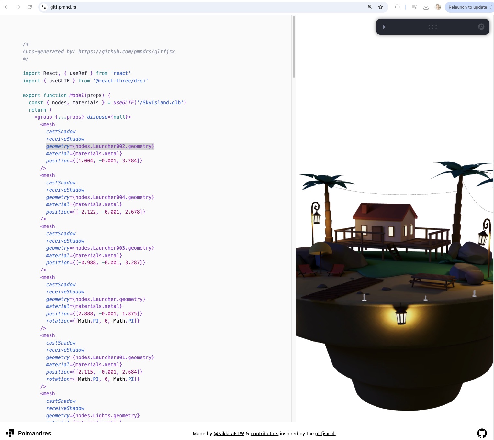494x440 pixels.
Task: Visit @NikkitaFTW profile link
Action: click(x=229, y=434)
